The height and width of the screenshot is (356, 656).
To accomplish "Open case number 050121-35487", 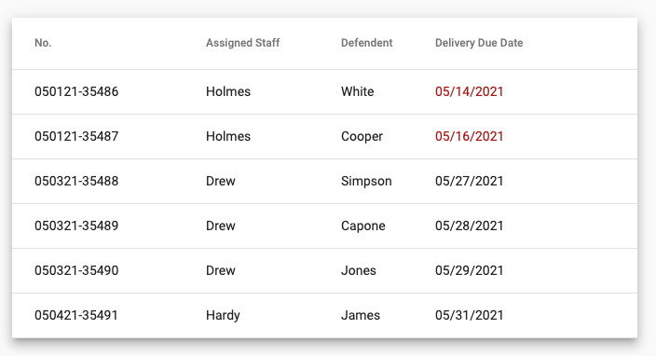I will [x=76, y=136].
